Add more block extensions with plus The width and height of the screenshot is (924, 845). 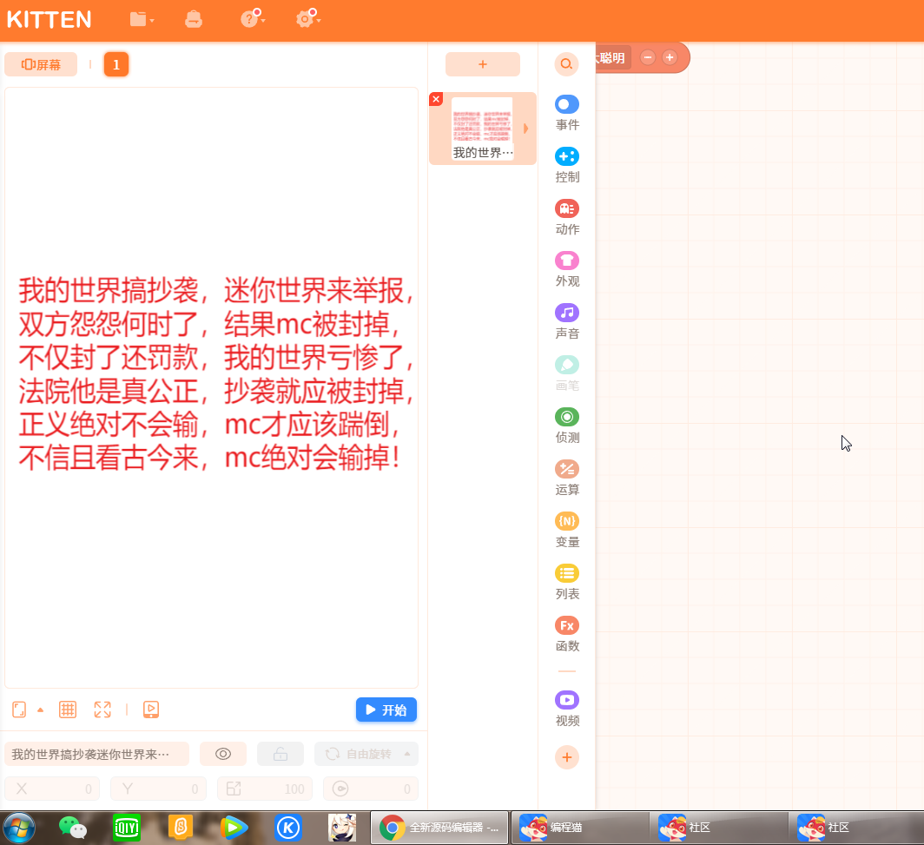[x=567, y=757]
